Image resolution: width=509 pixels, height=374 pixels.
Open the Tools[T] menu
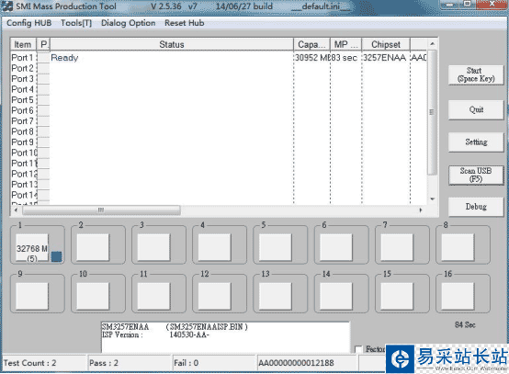[x=76, y=23]
